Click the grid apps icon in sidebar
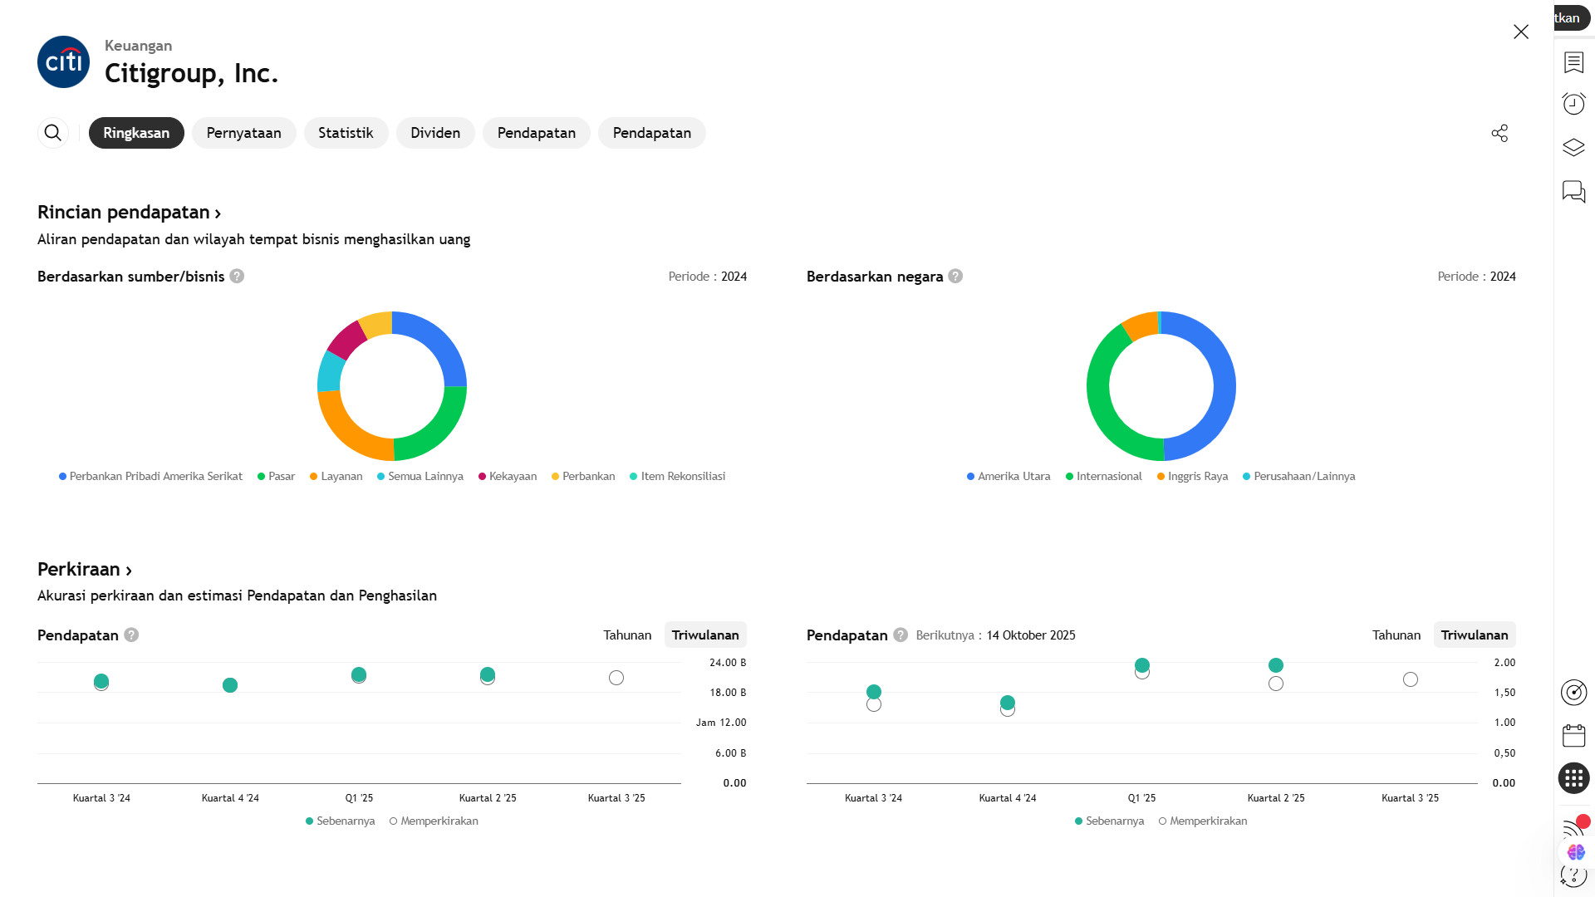The image size is (1595, 897). (1573, 778)
